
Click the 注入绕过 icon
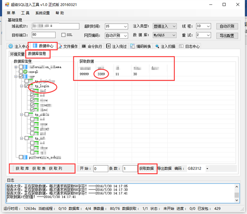pos(108,46)
